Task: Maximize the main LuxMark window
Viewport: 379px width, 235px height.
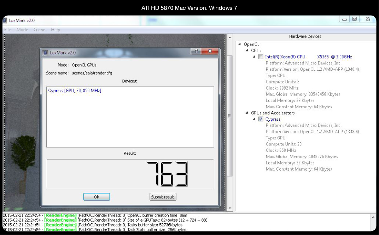Action: pyautogui.click(x=354, y=19)
